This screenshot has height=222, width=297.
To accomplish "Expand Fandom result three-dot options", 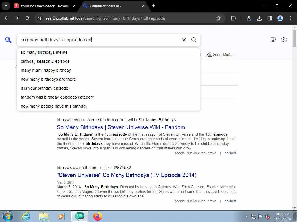I will [x=220, y=153].
